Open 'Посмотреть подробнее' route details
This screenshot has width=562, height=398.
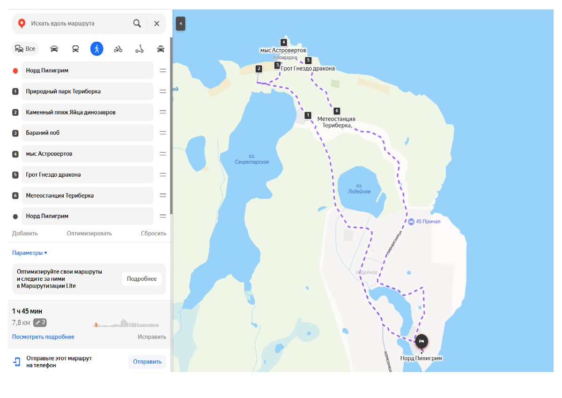click(x=43, y=337)
